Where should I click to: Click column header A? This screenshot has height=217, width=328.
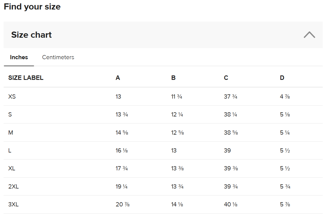pyautogui.click(x=118, y=78)
